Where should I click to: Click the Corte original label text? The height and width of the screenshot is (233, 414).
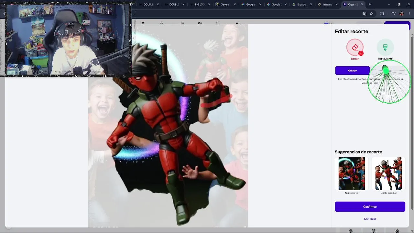coord(388,193)
